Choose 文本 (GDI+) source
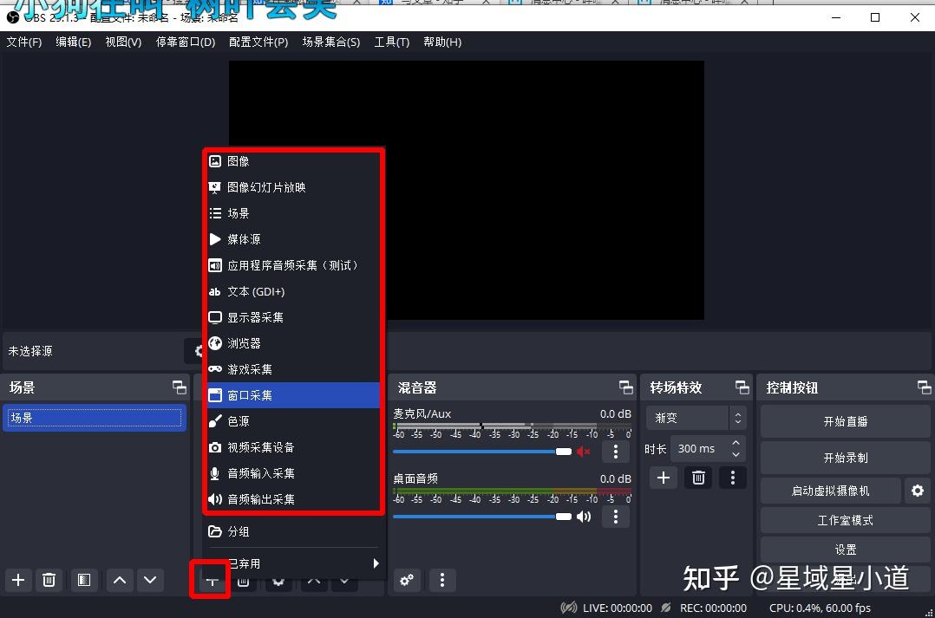 [293, 291]
